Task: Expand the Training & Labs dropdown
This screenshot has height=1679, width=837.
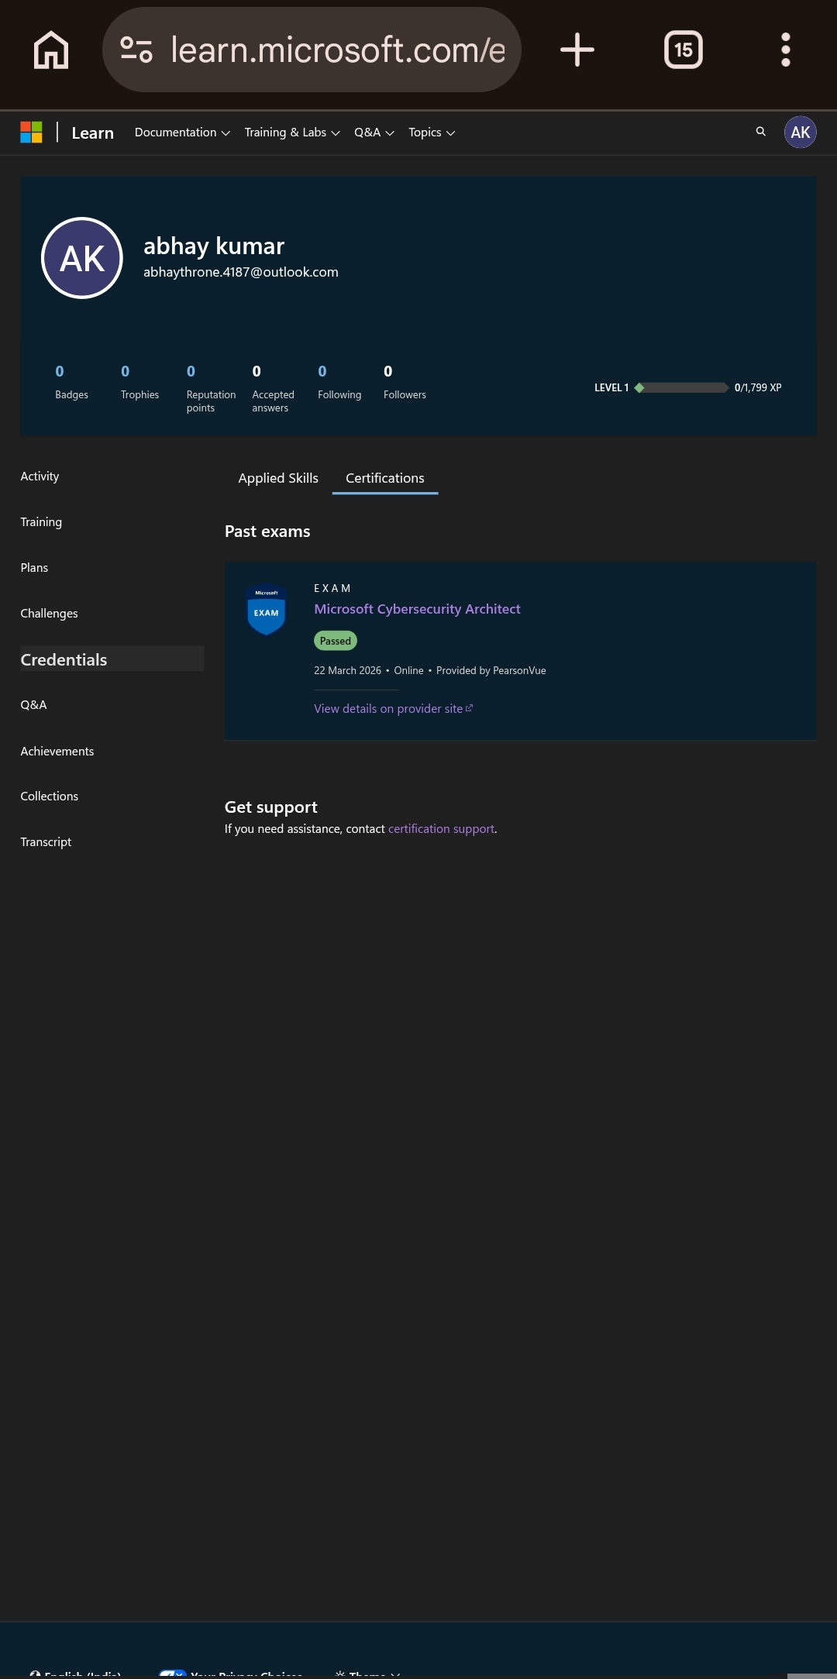Action: [292, 132]
